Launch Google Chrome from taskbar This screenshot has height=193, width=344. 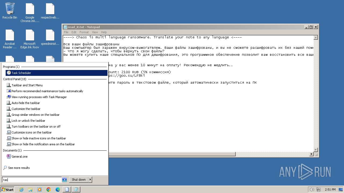49,190
